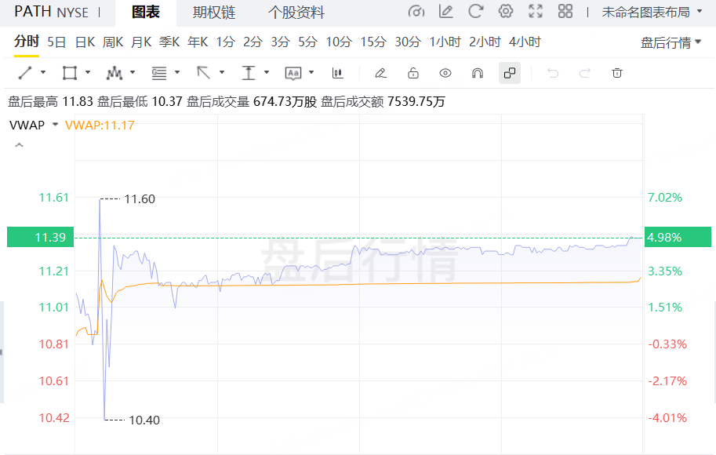This screenshot has height=455, width=716.
Task: Toggle the lock drawings icon
Action: pos(413,73)
